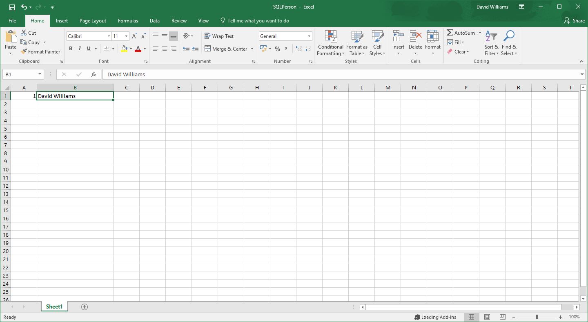Screen dimensions: 588x322
Task: Click the yellow fill color swatch
Action: click(x=124, y=49)
